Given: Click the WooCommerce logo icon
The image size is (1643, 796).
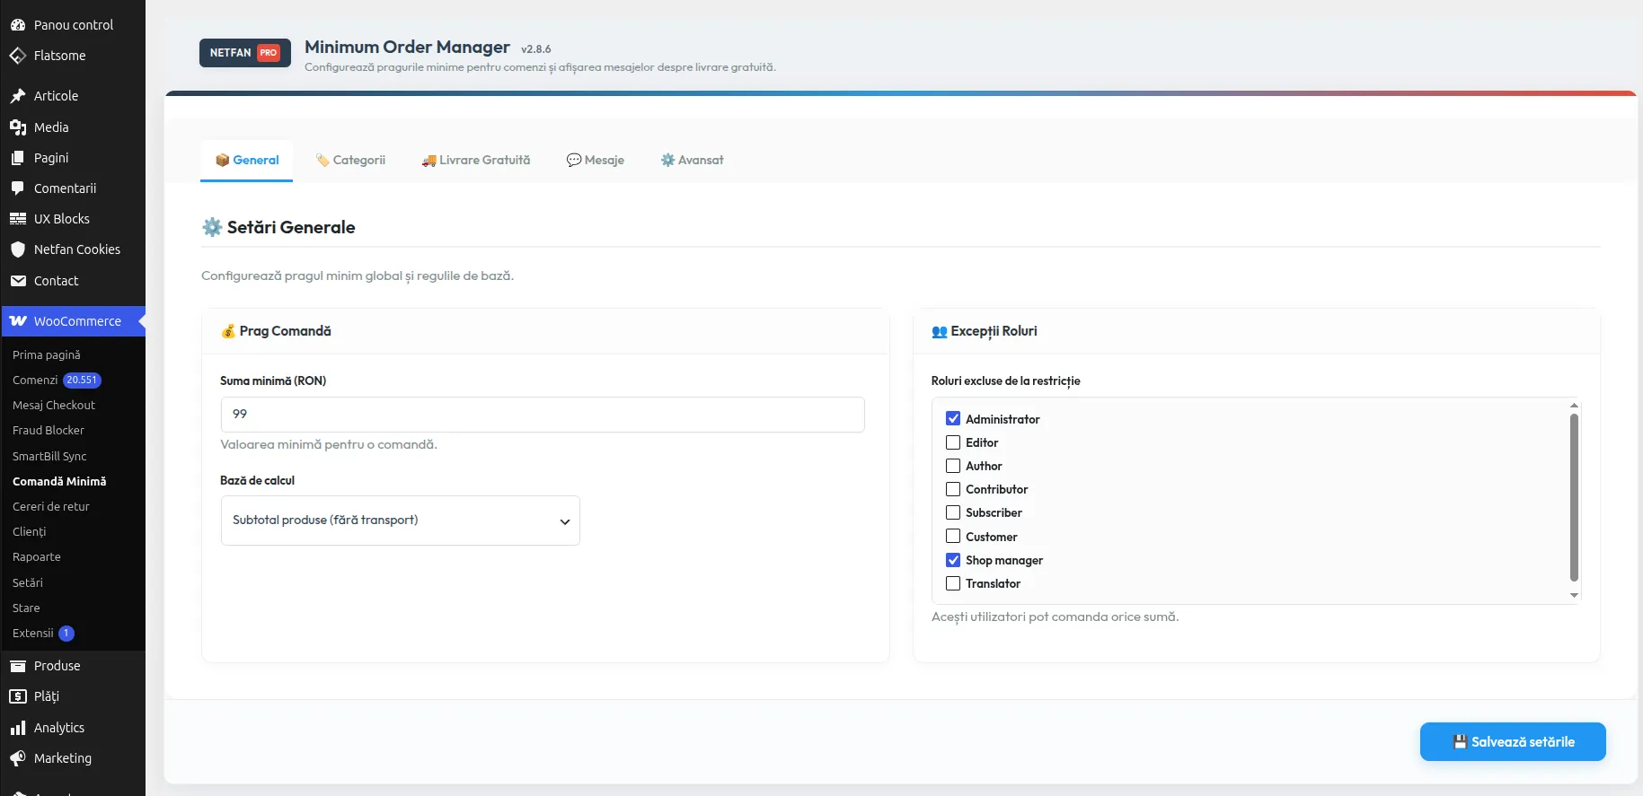Looking at the screenshot, I should click(x=18, y=321).
